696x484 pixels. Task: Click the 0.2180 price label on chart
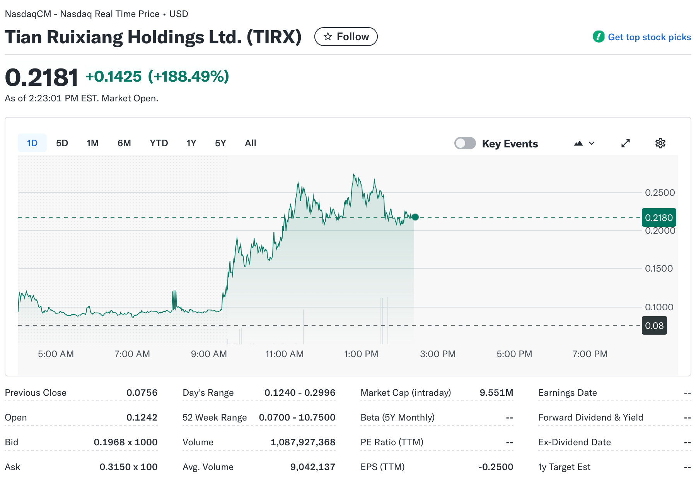tap(659, 217)
